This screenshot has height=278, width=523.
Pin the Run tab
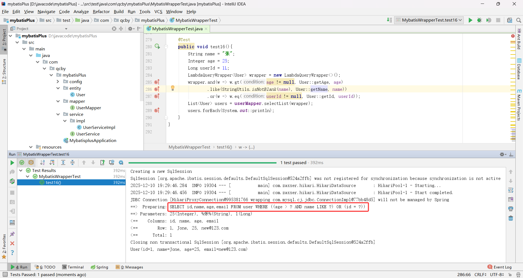point(12,234)
